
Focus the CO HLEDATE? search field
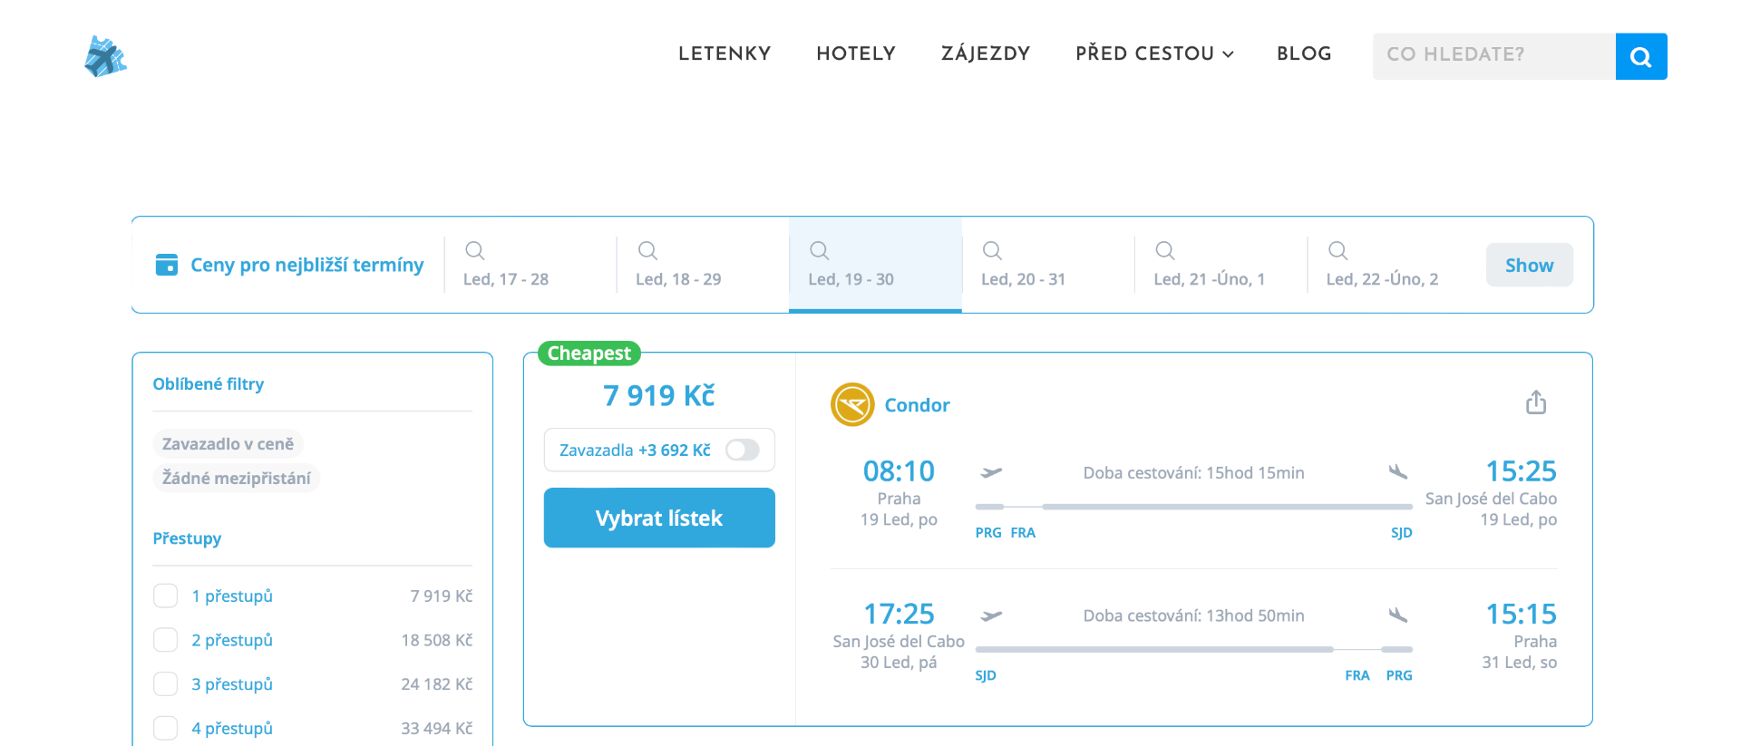[x=1493, y=55]
